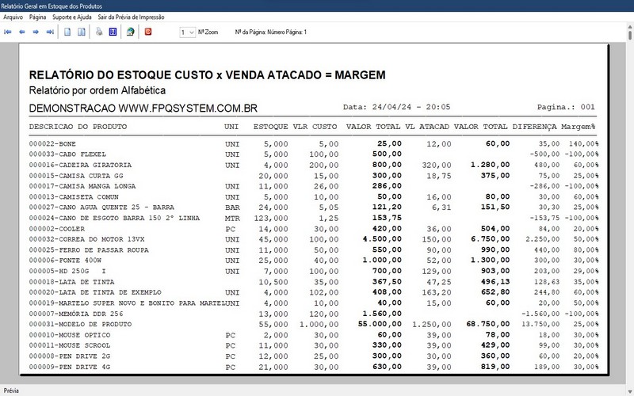Open the Nº Zoom dropdown
The height and width of the screenshot is (396, 634).
(x=188, y=32)
